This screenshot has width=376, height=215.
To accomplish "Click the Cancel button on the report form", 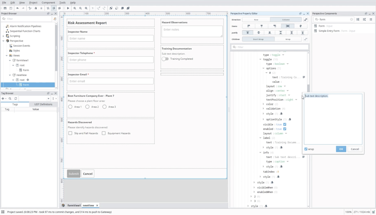I will point(88,174).
